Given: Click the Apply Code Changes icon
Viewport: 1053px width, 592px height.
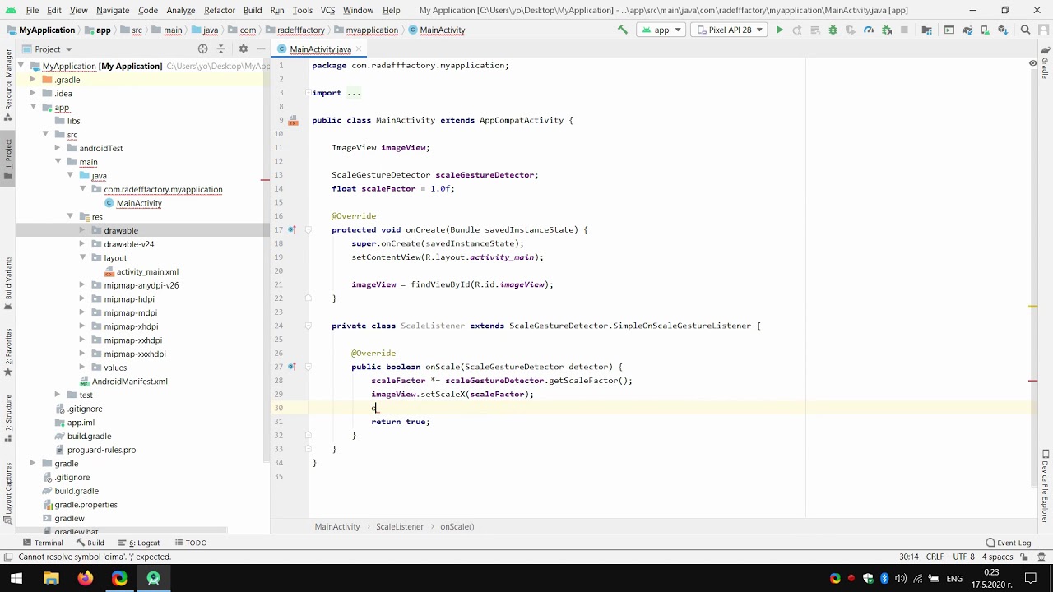Looking at the screenshot, I should (x=814, y=30).
